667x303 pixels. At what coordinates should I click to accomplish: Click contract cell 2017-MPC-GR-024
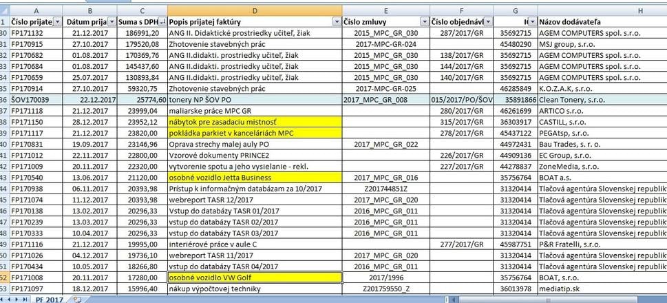[385, 44]
